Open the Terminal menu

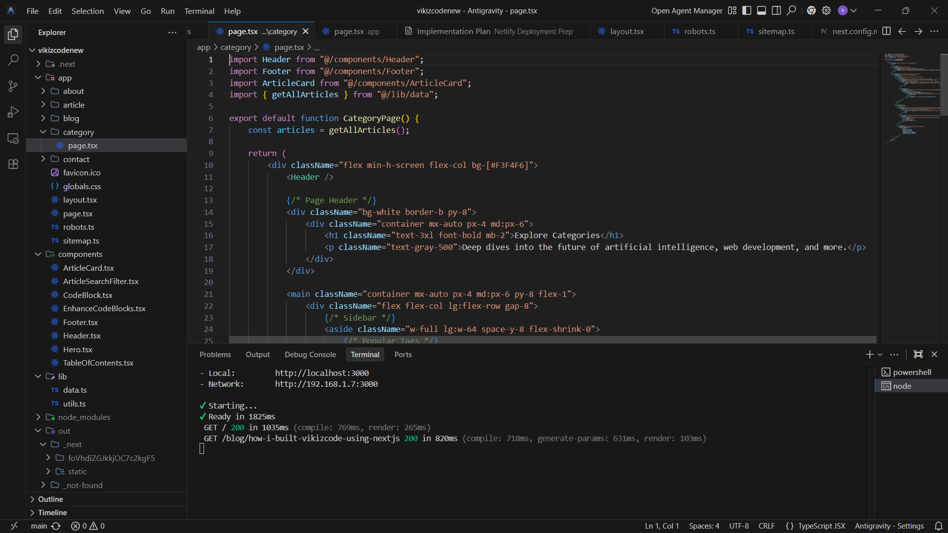[199, 10]
